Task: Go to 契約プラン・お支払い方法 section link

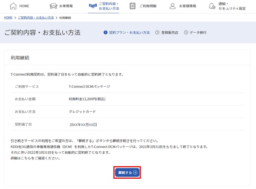Action: 127,32
